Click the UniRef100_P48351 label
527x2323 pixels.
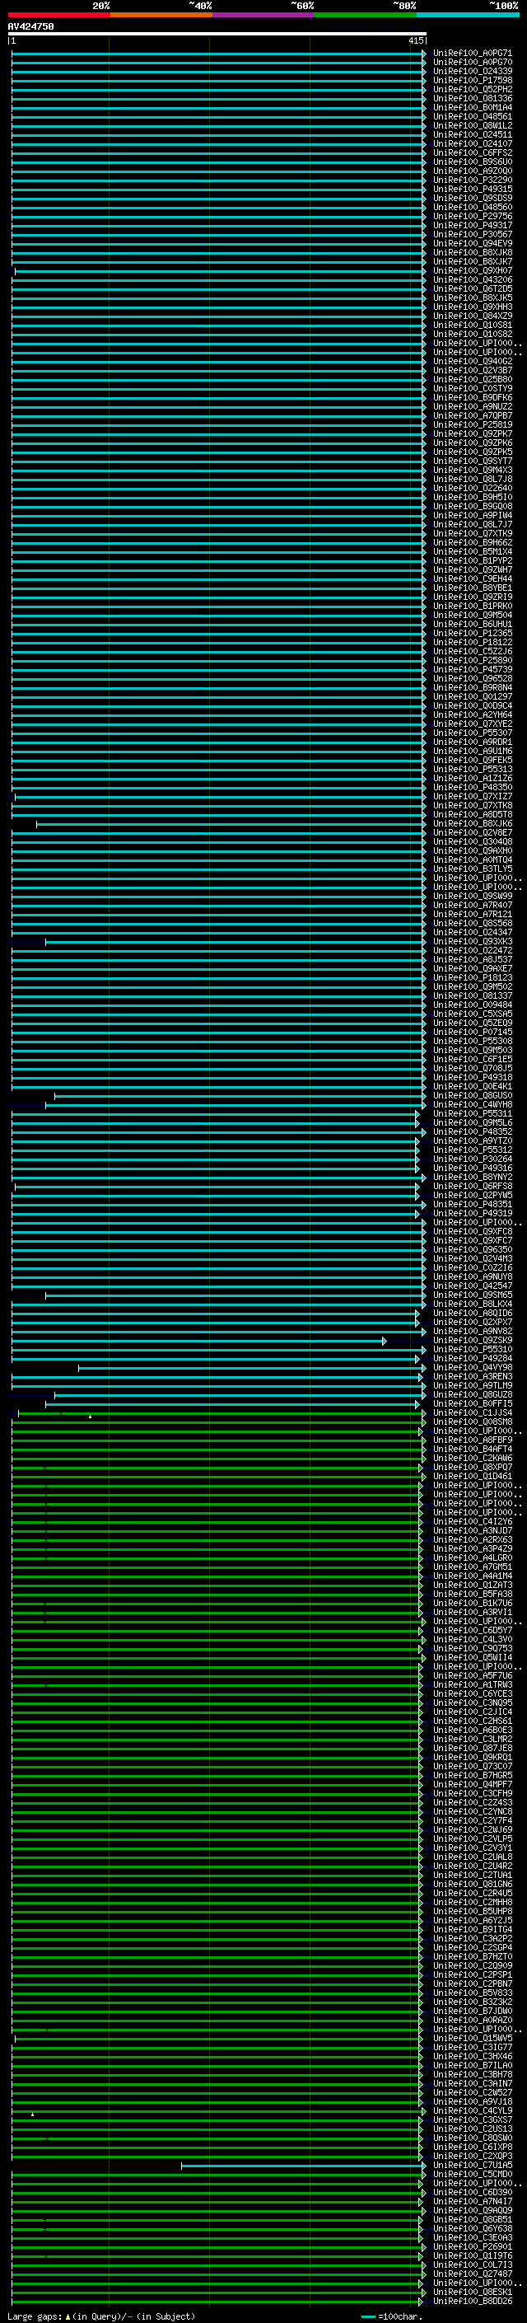pos(473,1204)
